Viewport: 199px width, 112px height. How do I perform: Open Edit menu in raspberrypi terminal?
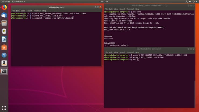click(18, 11)
